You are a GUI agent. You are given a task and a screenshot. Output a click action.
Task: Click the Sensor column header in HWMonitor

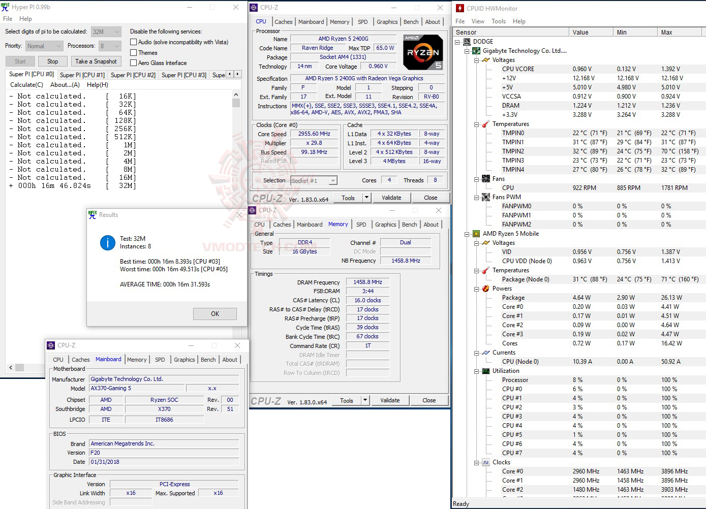point(510,32)
